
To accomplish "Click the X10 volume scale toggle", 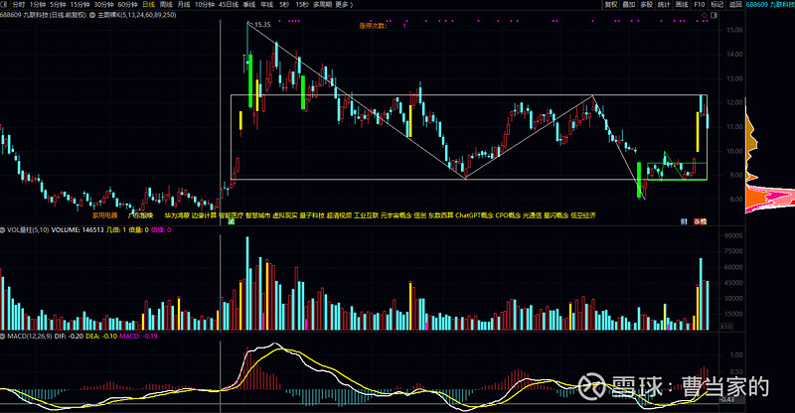I will pyautogui.click(x=726, y=327).
